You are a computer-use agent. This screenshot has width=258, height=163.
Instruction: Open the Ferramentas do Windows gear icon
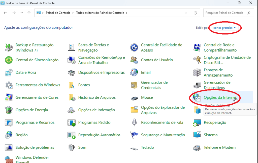pyautogui.click(x=9, y=85)
